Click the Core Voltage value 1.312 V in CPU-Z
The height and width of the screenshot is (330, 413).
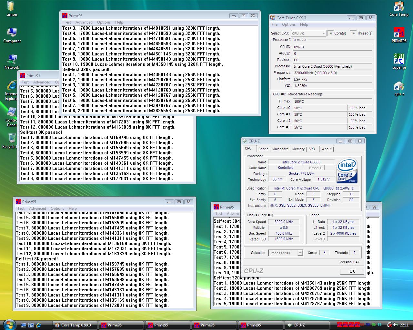(x=323, y=180)
